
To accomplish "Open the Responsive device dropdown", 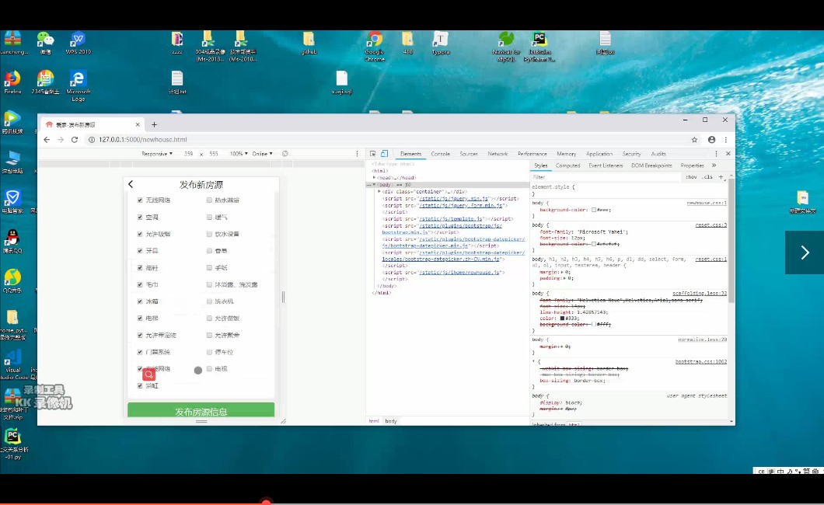I will click(x=156, y=154).
